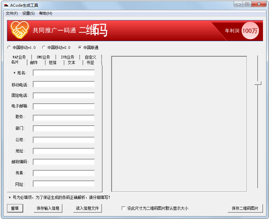Switch to the IVR业务 tab

pyautogui.click(x=67, y=57)
